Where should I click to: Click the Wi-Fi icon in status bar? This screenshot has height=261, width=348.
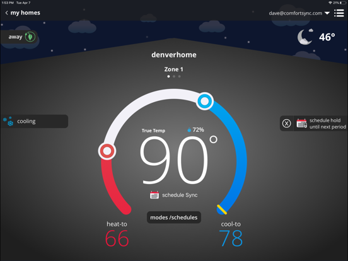(330, 3)
